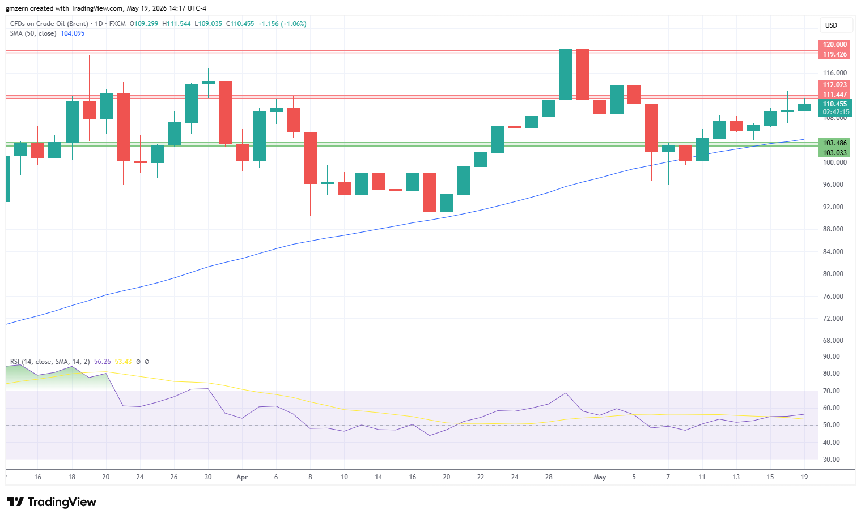861x519 pixels.
Task: Click the low price L109.035
Action: 209,24
